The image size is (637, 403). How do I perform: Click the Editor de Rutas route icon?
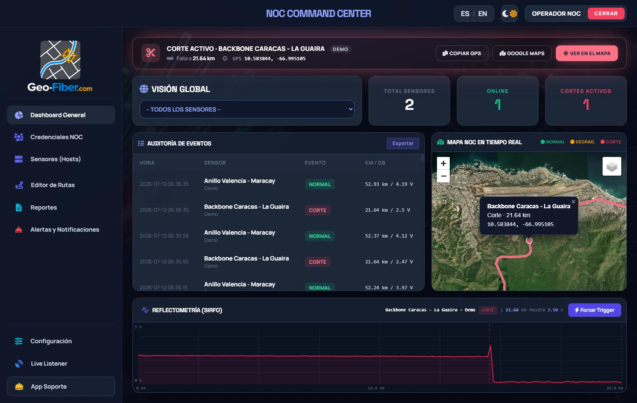(19, 185)
